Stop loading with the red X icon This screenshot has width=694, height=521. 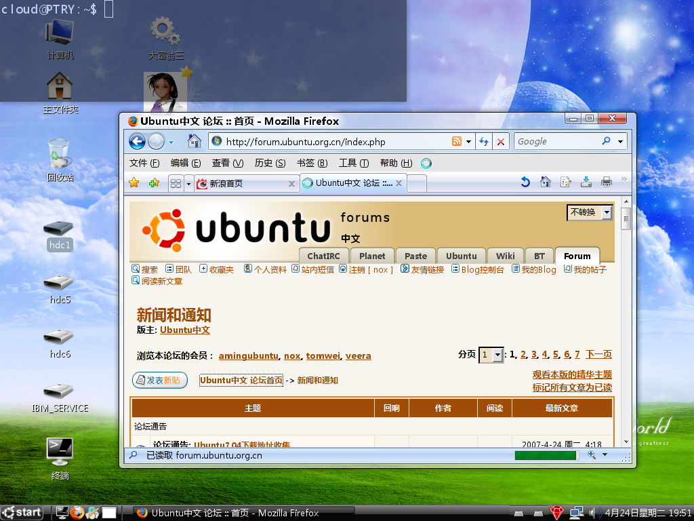click(x=501, y=142)
